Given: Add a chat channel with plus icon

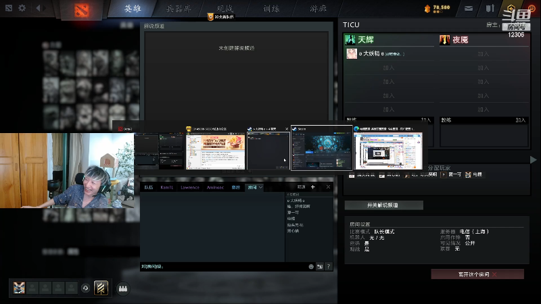Looking at the screenshot, I should pos(313,187).
